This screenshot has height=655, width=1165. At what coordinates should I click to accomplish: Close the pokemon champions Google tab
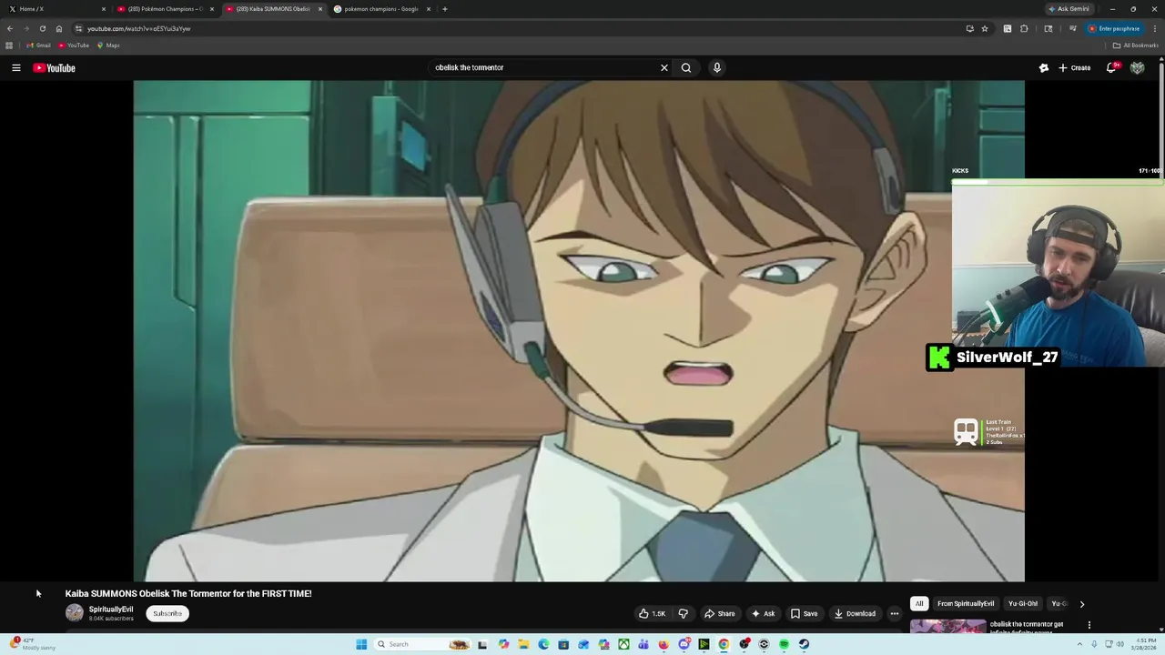pyautogui.click(x=428, y=9)
